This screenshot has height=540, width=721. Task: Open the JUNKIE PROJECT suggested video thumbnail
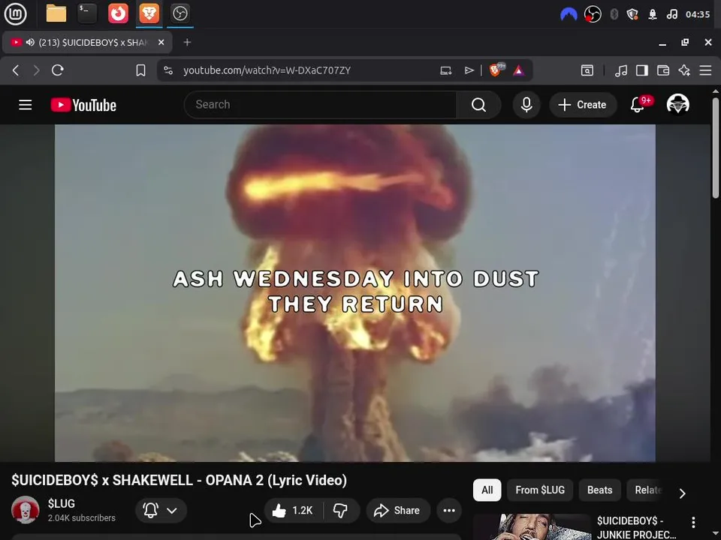pyautogui.click(x=532, y=526)
